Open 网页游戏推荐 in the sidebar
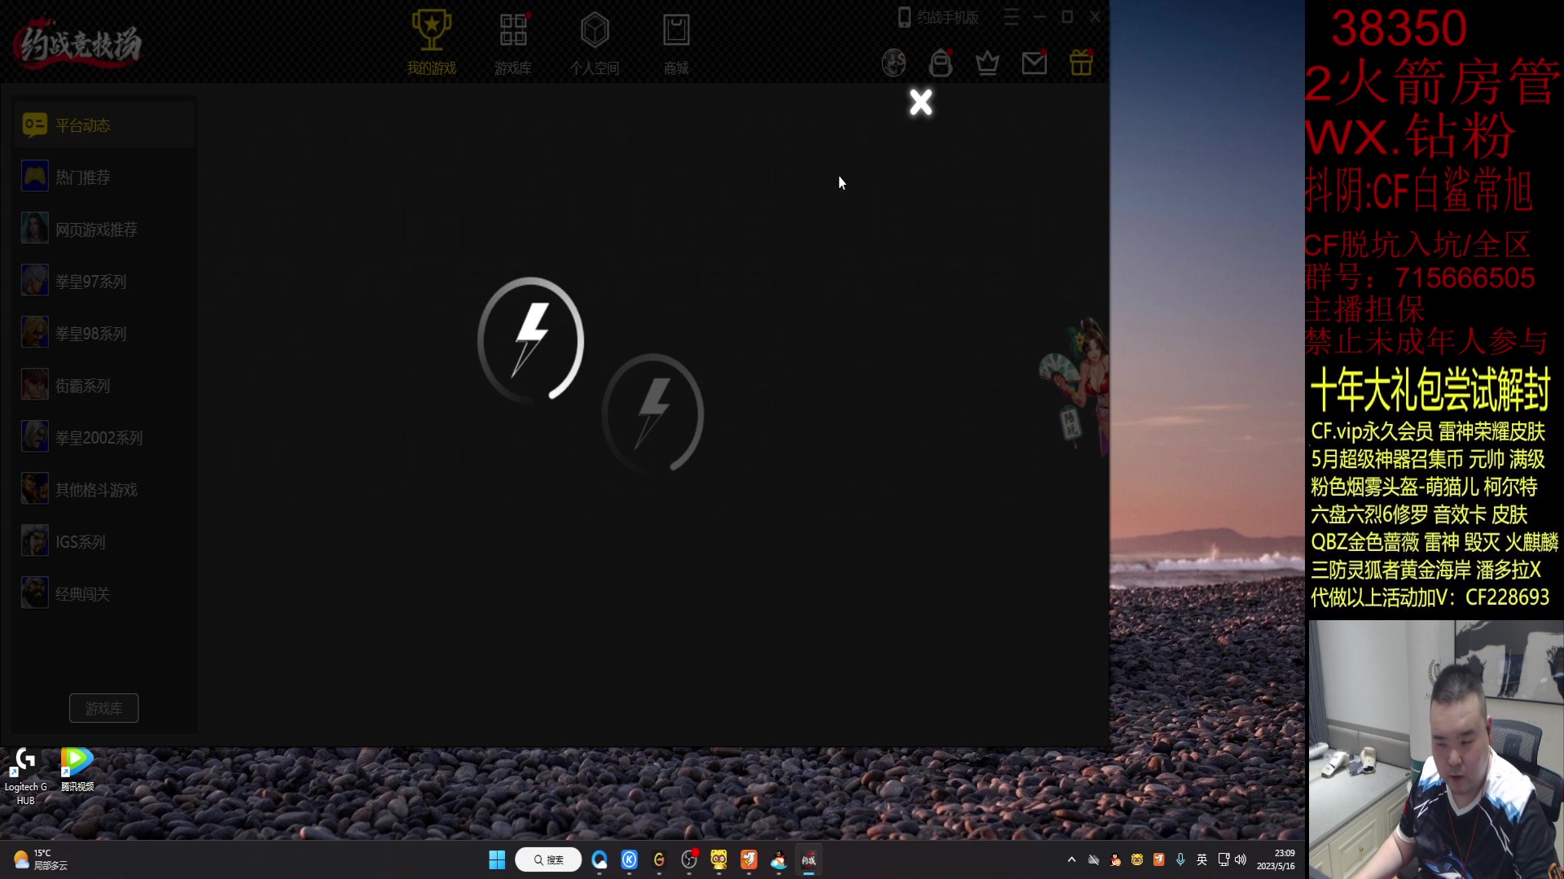Screen dimensions: 1564x879 click(x=104, y=230)
